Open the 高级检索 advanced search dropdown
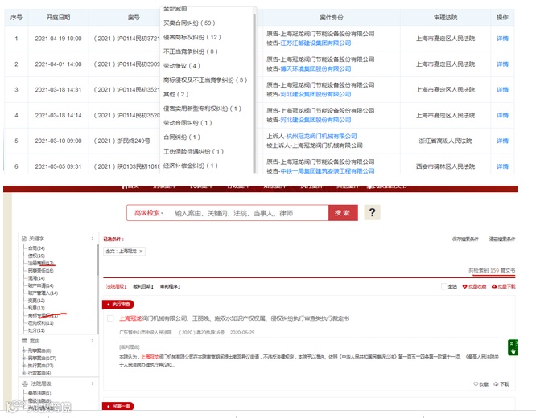The width and height of the screenshot is (536, 418). pyautogui.click(x=149, y=213)
